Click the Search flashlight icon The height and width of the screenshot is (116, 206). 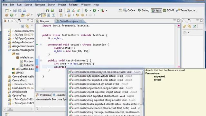[28, 15]
